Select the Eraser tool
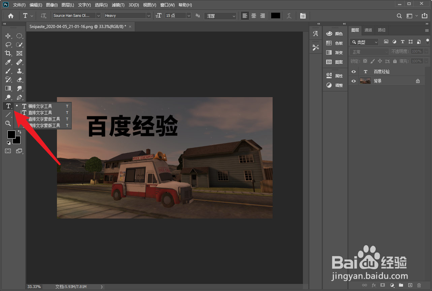This screenshot has width=432, height=291. [20, 80]
